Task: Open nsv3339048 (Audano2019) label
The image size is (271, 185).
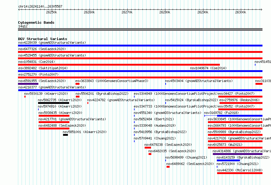Action: (155, 125)
